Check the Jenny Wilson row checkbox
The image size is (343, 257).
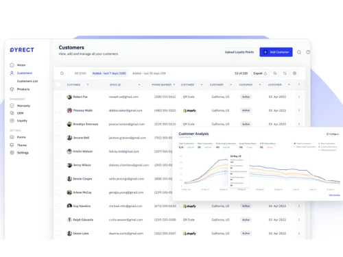coord(58,165)
